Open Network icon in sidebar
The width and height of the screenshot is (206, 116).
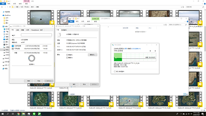(3, 68)
